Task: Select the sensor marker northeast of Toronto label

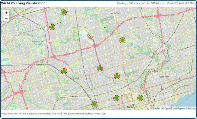Action: (140, 98)
